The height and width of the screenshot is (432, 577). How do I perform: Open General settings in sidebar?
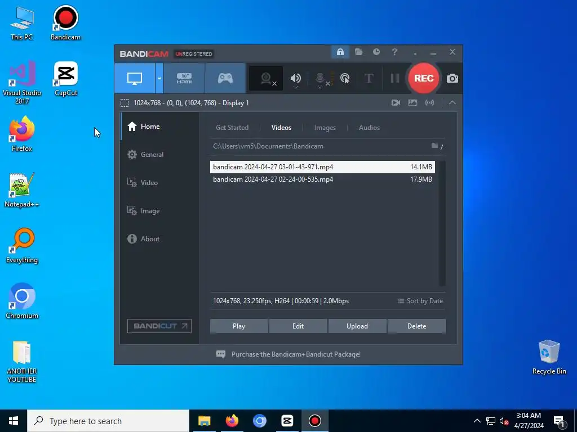tap(159, 155)
